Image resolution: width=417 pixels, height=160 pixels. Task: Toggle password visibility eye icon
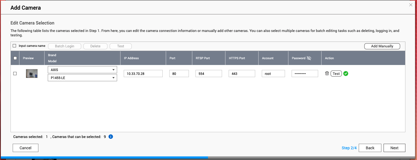(x=309, y=58)
